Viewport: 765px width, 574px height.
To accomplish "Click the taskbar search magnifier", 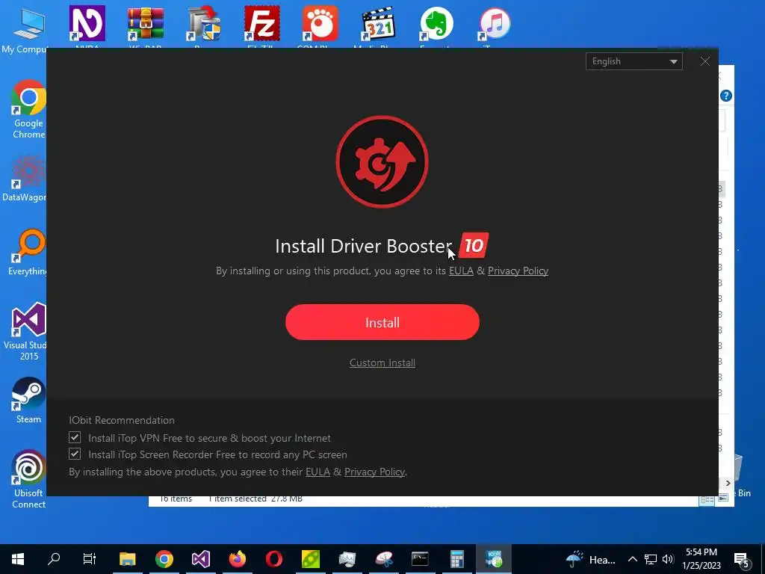I will [x=54, y=559].
